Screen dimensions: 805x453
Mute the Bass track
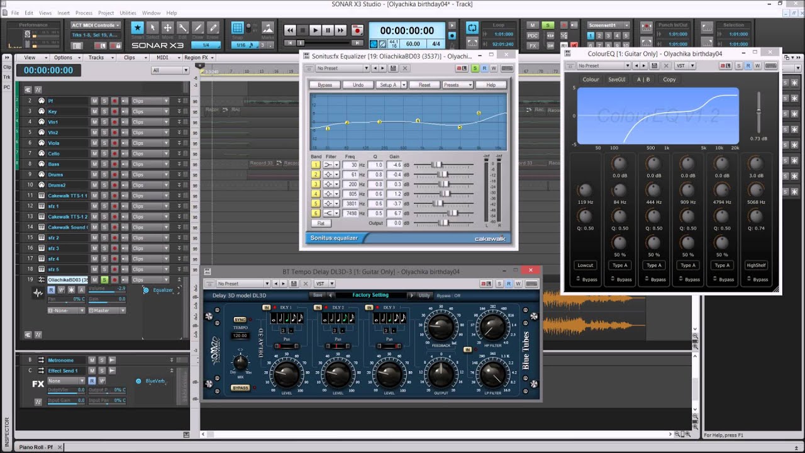pyautogui.click(x=94, y=164)
